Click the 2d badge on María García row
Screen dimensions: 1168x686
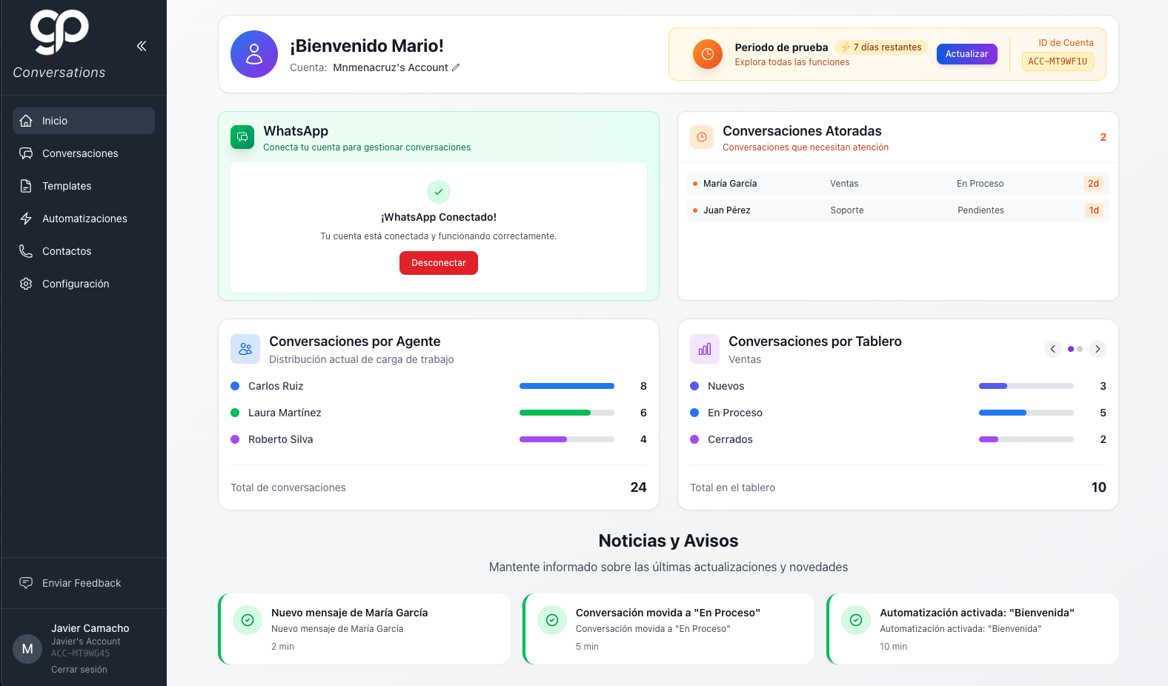[1093, 184]
